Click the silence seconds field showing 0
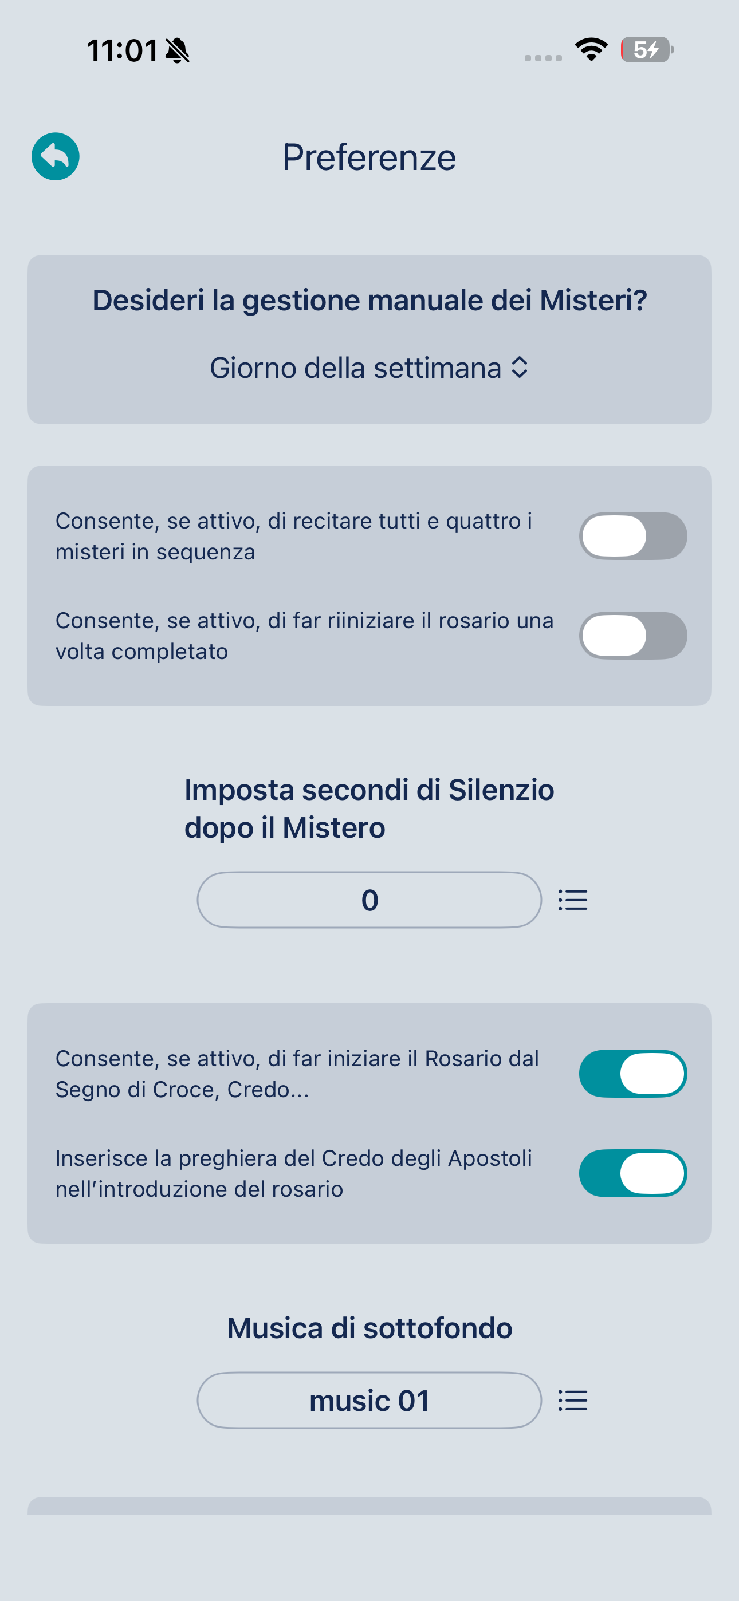Screen dimensions: 739x1601 click(x=369, y=900)
